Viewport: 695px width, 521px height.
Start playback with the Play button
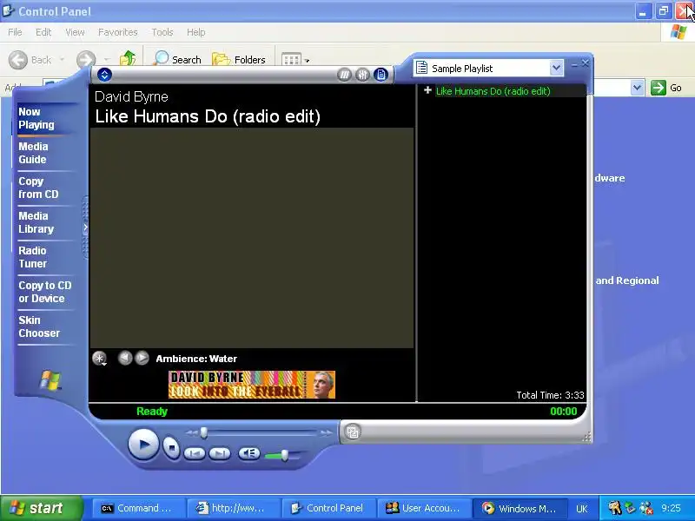(x=143, y=445)
